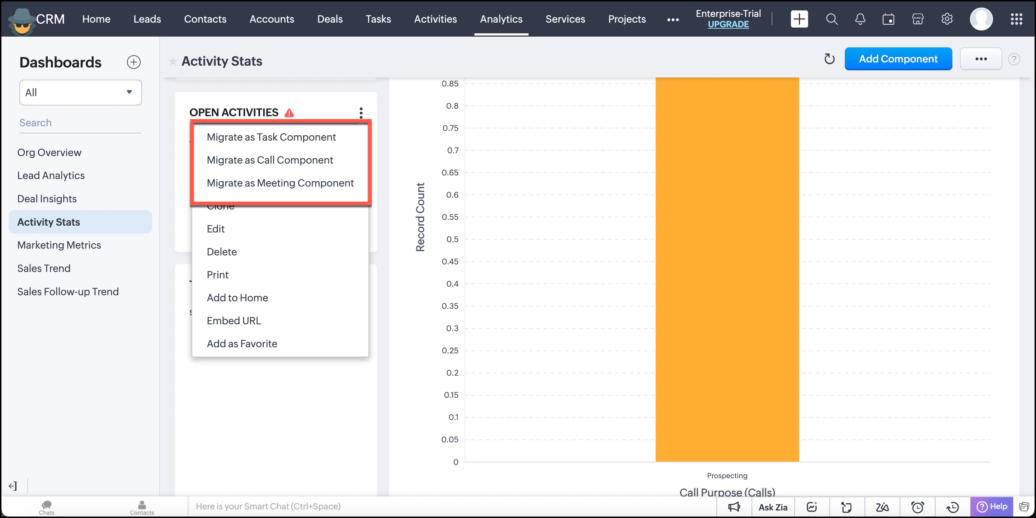
Task: Open the setup gear icon
Action: 947,19
